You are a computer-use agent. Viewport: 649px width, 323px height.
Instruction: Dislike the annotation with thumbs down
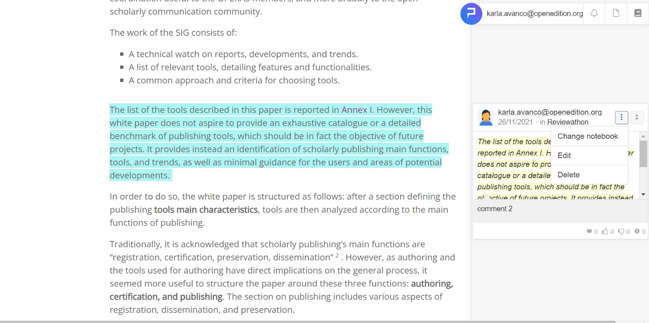621,231
